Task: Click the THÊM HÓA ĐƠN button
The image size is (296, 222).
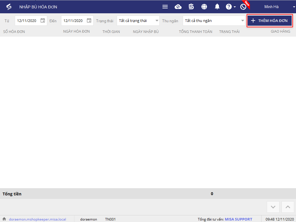Action: (270, 21)
